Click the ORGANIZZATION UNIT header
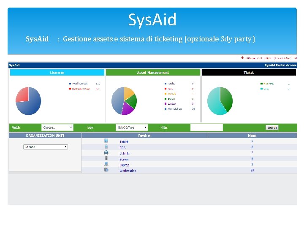304x228 pixels. tap(45, 136)
